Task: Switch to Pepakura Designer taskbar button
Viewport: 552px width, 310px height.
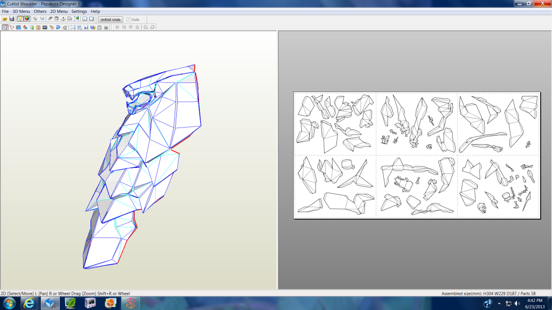Action: 50,304
